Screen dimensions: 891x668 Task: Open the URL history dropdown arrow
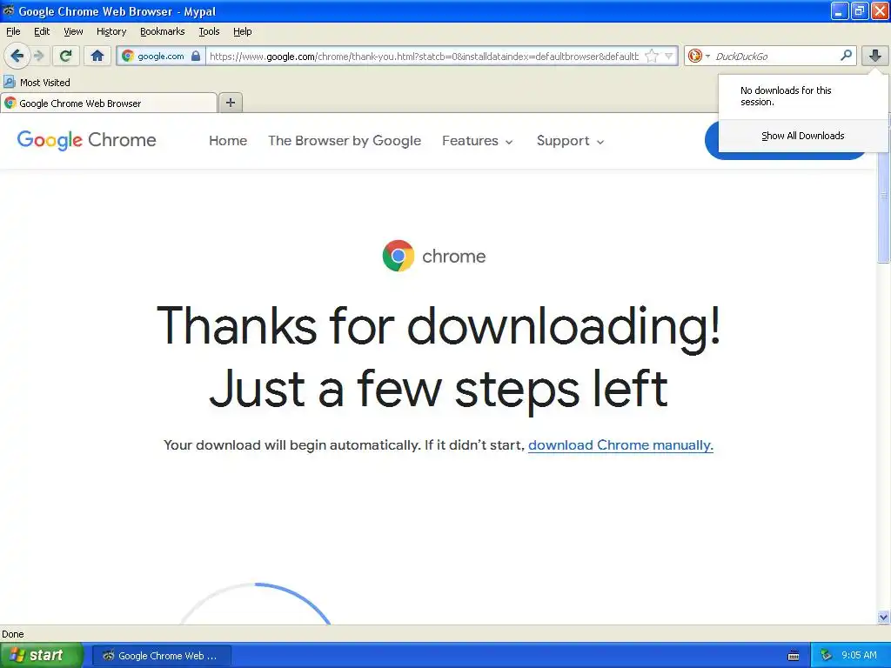point(669,56)
